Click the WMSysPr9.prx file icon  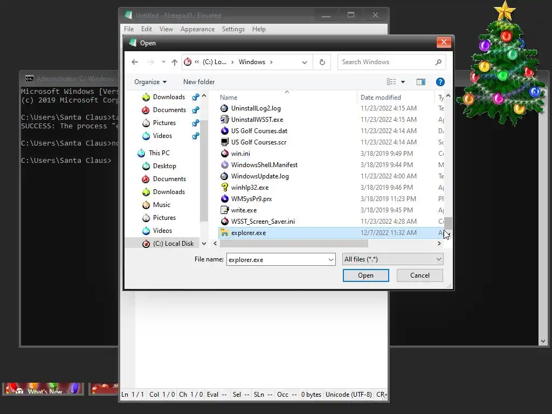click(224, 198)
